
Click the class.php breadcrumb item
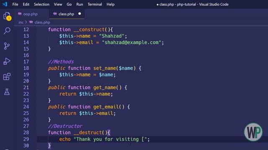(42, 22)
